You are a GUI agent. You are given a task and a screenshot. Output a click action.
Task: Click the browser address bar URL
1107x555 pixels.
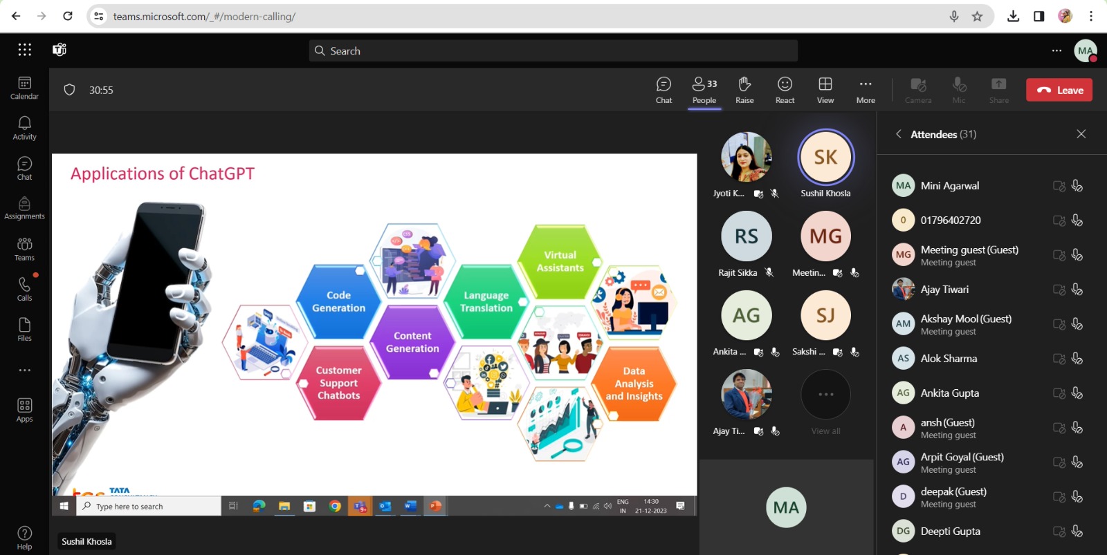point(204,17)
